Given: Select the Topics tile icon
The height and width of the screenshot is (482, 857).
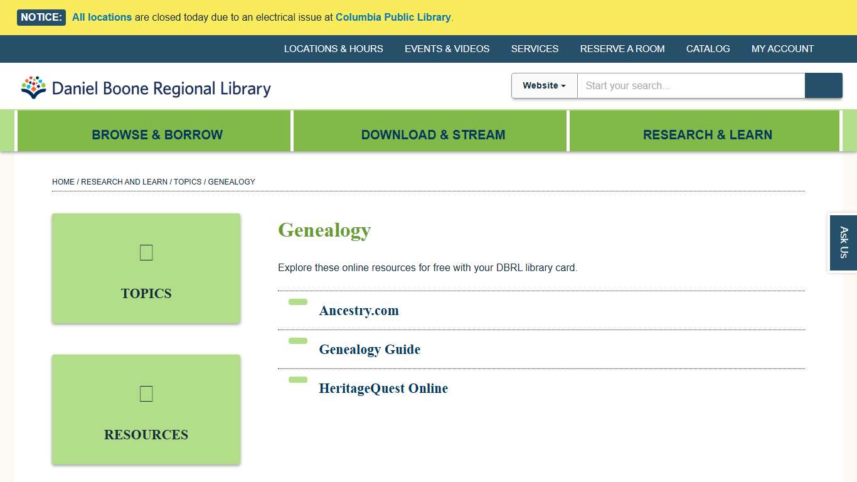Looking at the screenshot, I should tap(146, 252).
